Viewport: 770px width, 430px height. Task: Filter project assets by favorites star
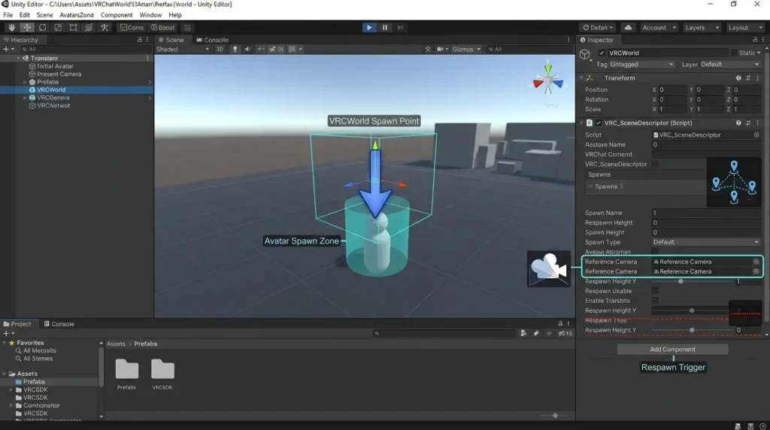[548, 333]
